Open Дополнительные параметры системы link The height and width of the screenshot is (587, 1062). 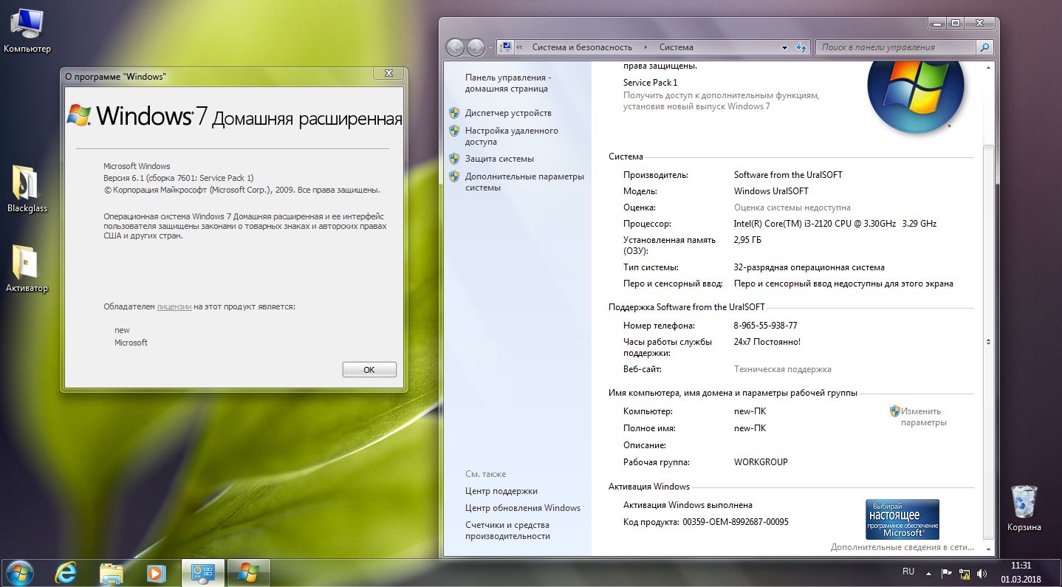(x=524, y=182)
